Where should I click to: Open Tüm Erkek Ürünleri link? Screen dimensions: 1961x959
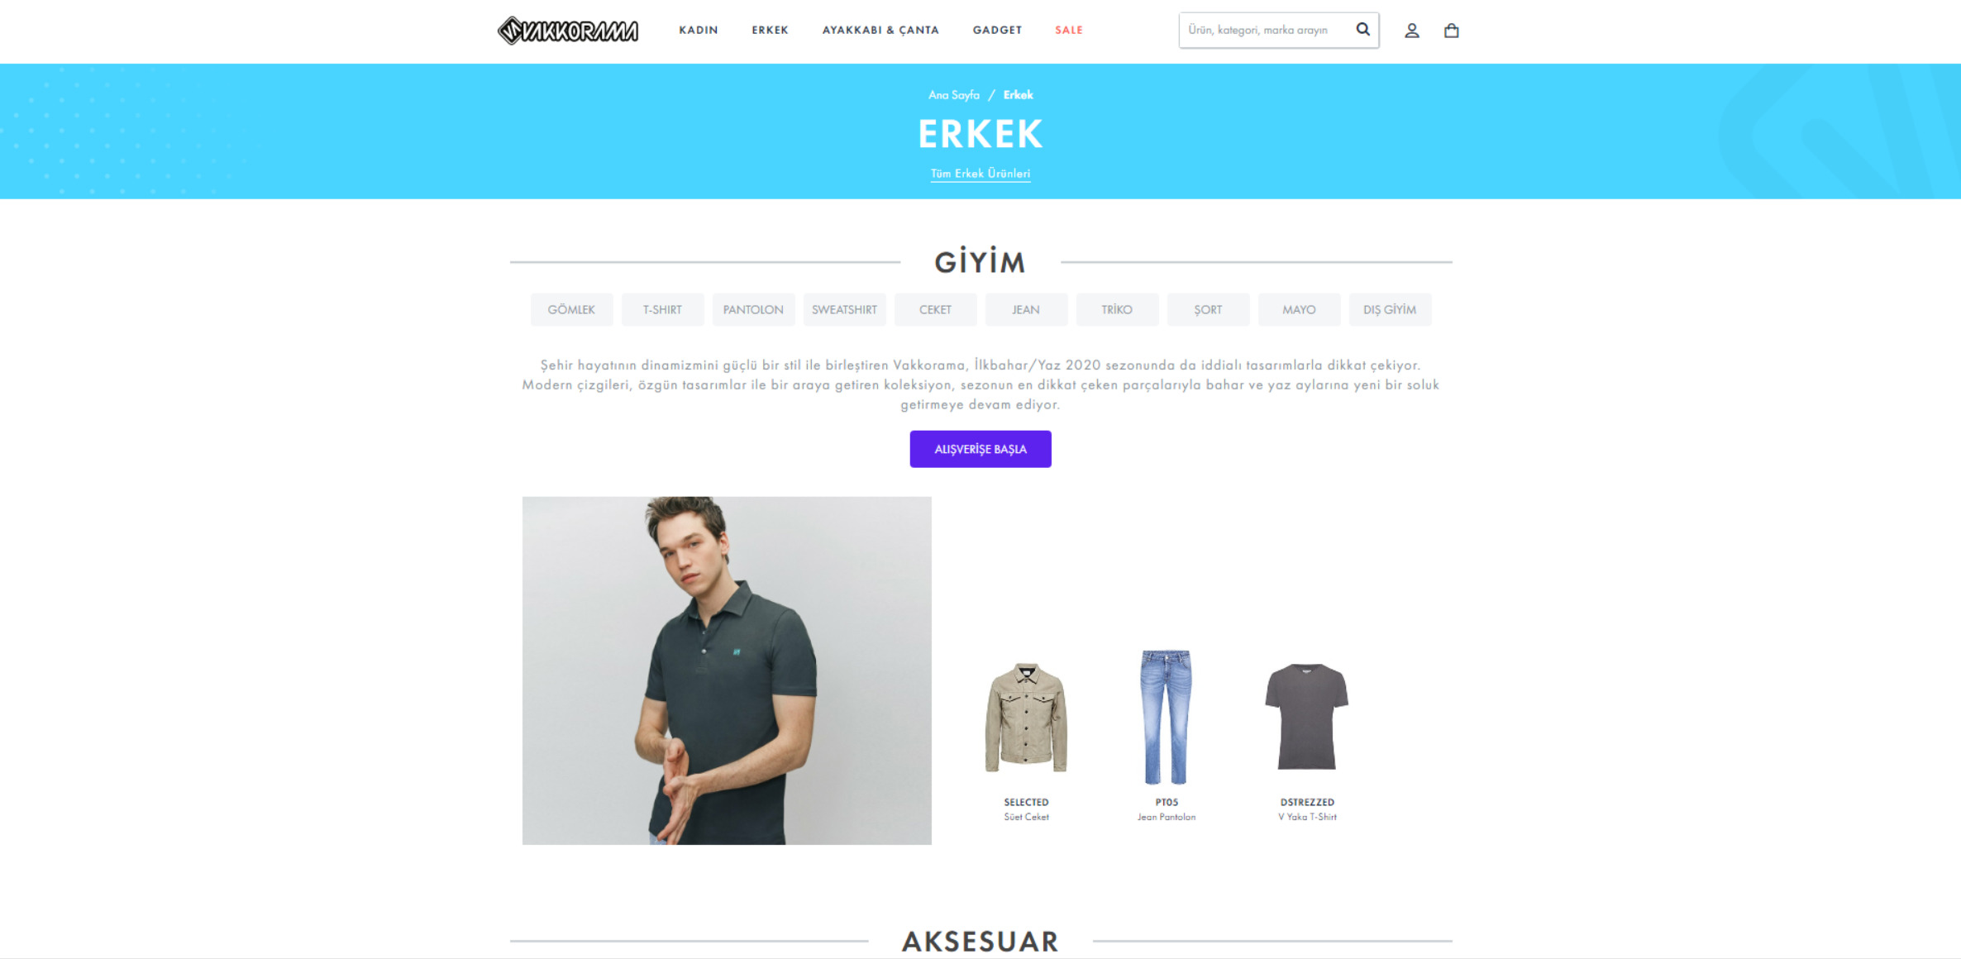point(980,174)
